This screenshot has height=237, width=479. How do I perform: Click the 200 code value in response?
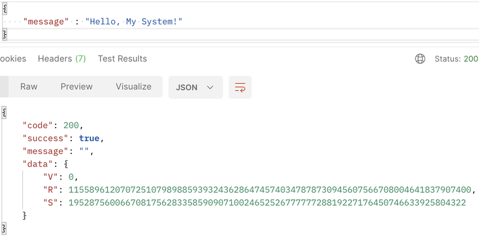coord(71,126)
